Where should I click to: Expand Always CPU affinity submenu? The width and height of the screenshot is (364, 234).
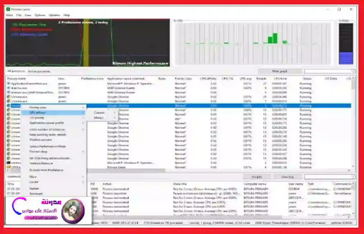click(102, 118)
